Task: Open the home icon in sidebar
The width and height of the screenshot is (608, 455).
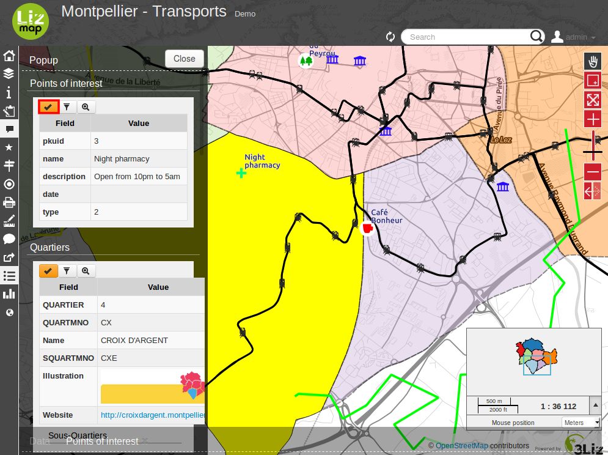Action: (x=9, y=56)
